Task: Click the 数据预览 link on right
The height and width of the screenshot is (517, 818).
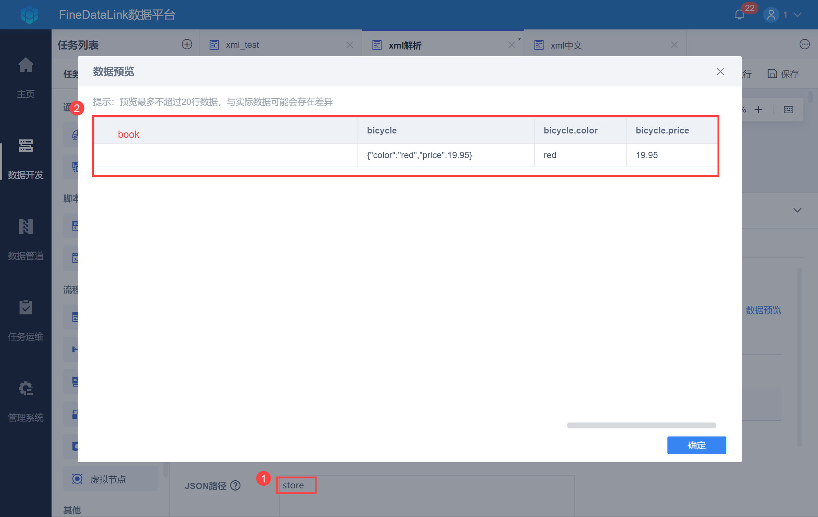Action: 763,310
